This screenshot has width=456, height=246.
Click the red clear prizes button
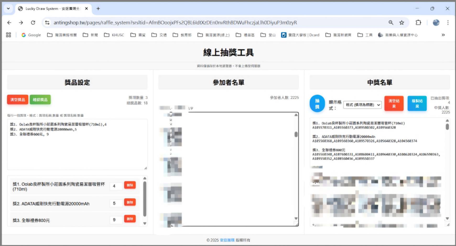(18, 100)
